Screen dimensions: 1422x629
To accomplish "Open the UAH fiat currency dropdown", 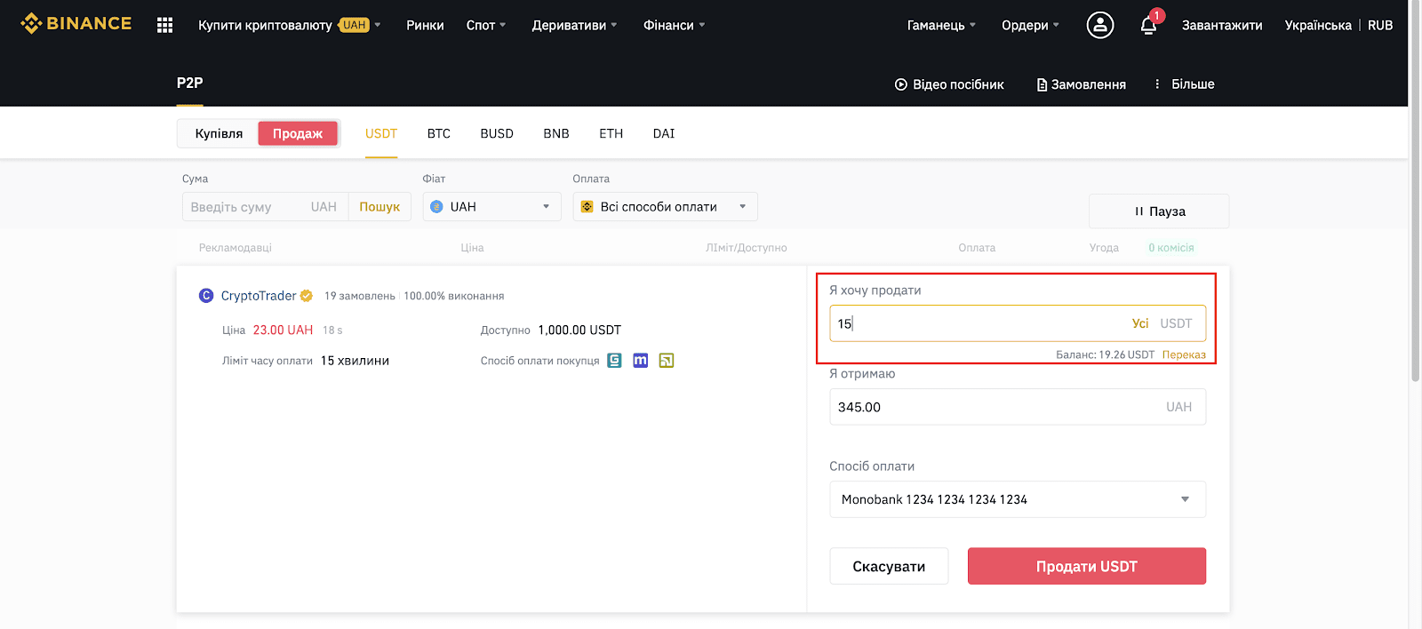I will click(x=491, y=206).
